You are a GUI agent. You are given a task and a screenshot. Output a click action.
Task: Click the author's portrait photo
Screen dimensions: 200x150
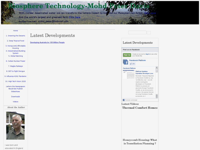pos(15,126)
